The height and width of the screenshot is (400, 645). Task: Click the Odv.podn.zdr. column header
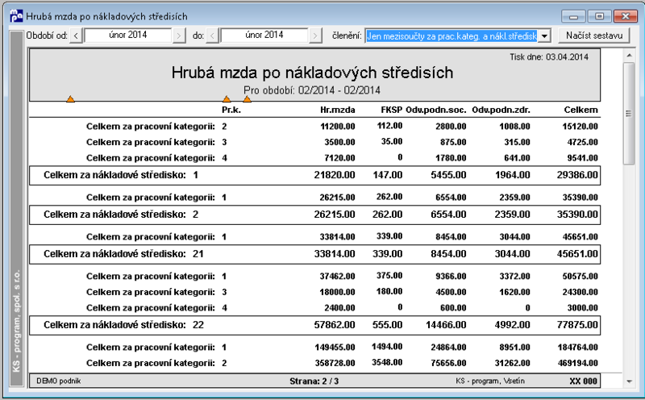(501, 110)
